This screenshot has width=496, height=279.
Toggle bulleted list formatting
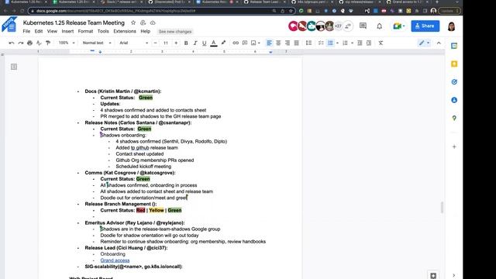click(x=330, y=43)
